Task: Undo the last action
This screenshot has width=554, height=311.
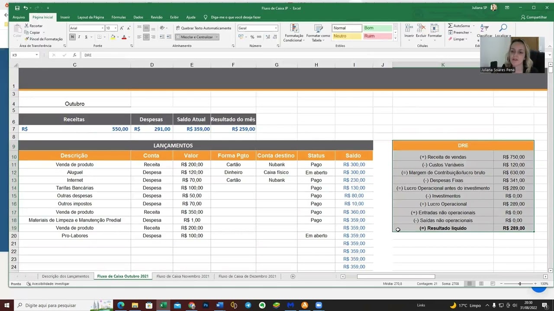Action: click(x=26, y=8)
